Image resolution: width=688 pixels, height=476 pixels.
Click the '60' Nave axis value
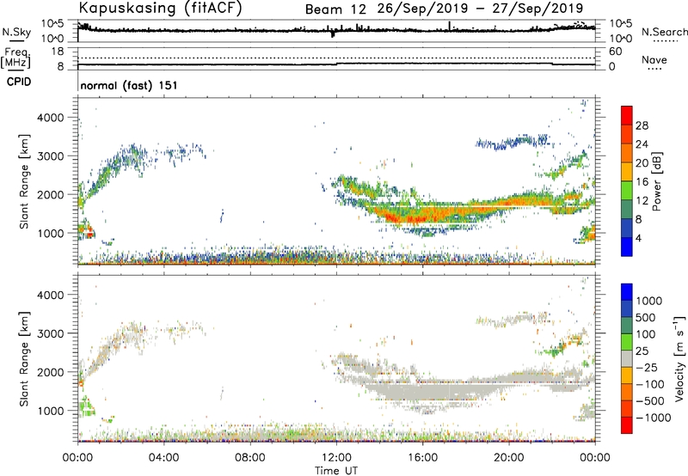[615, 52]
